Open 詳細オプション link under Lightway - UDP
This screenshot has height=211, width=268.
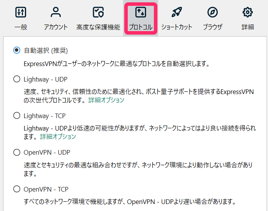106,100
